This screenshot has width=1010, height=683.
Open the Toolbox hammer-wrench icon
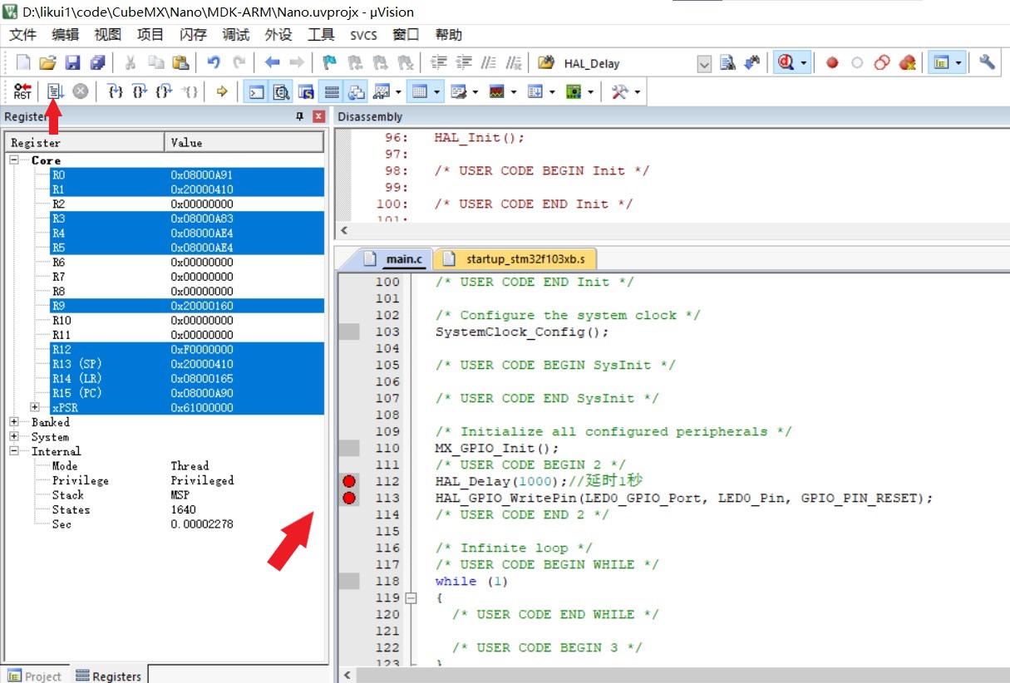click(620, 91)
